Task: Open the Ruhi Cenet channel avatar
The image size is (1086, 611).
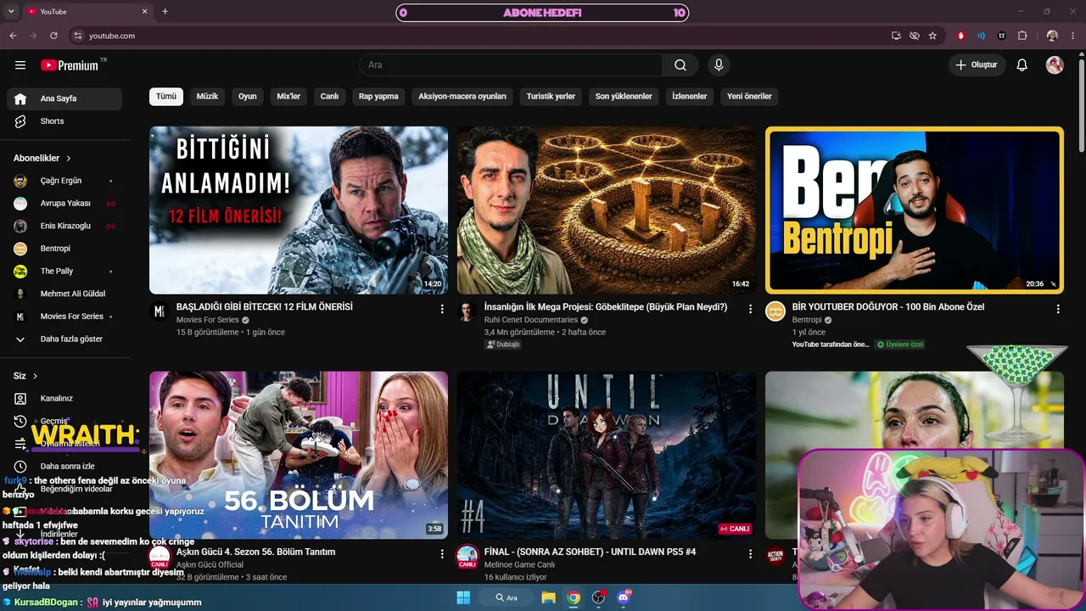Action: (x=467, y=311)
